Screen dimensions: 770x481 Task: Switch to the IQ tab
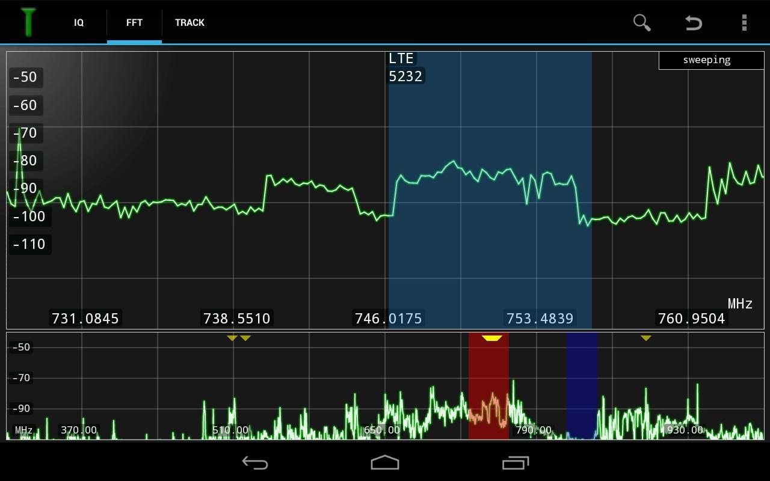tap(79, 23)
